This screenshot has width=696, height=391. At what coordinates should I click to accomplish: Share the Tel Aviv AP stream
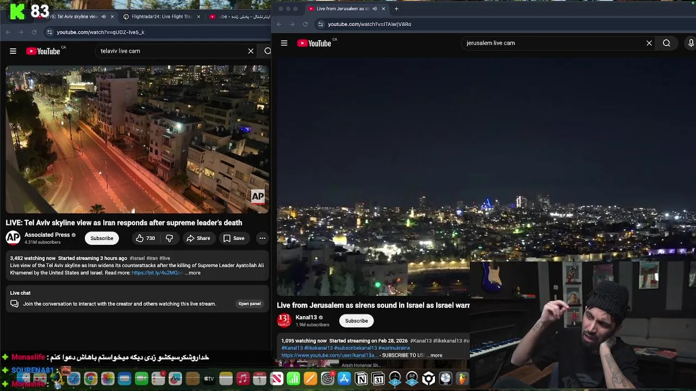(198, 238)
